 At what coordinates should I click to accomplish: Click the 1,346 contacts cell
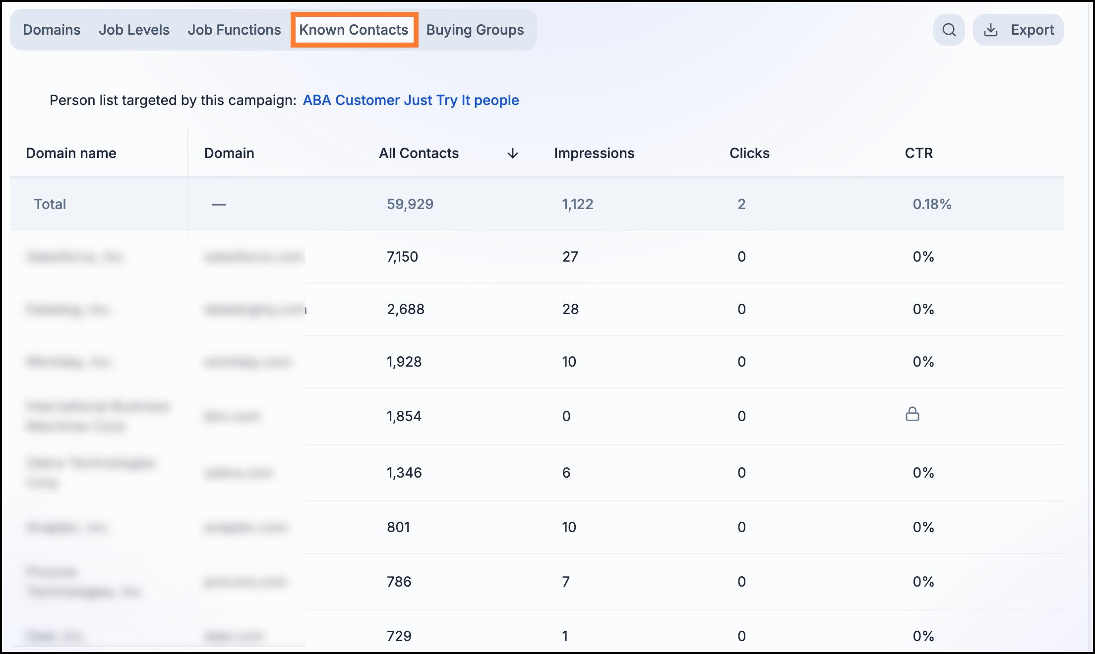[x=404, y=473]
